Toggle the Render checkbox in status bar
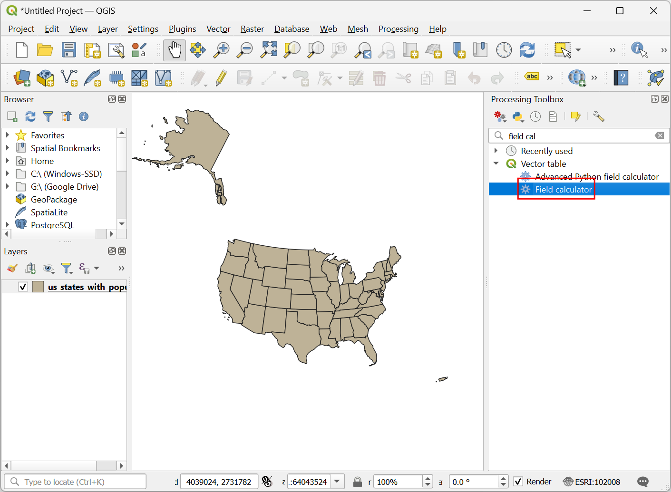Image resolution: width=671 pixels, height=492 pixels. [x=518, y=482]
